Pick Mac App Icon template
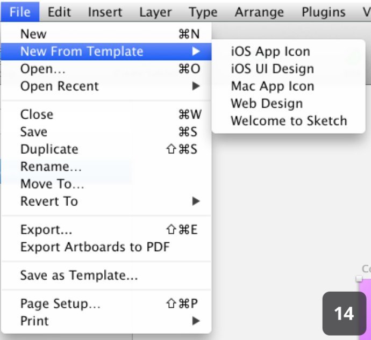 (x=288, y=86)
